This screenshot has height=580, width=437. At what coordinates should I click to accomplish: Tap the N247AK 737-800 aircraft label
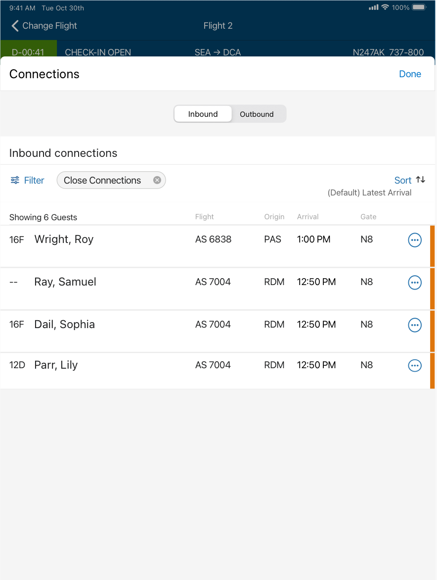[388, 52]
